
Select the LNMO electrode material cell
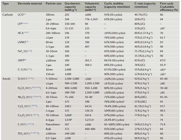(x=23, y=42)
